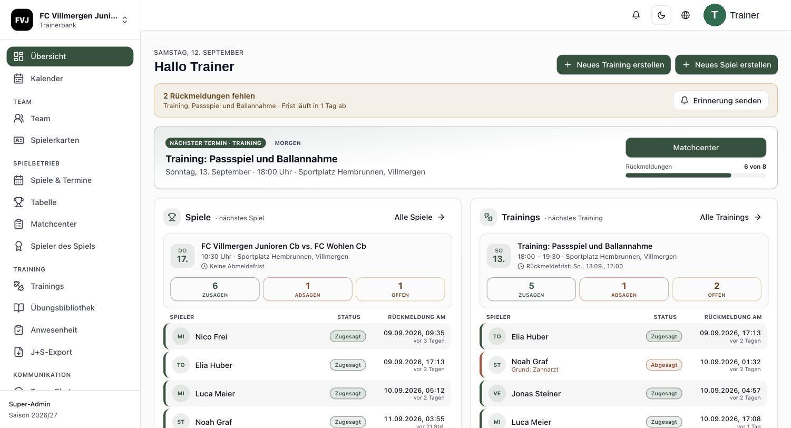The image size is (791, 428).
Task: Open Alle Trainings link
Action: tap(731, 217)
